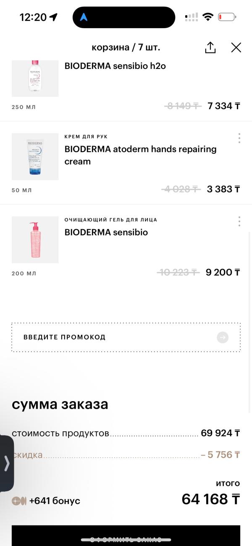Tap the promo code submit arrow
The image size is (252, 546).
pyautogui.click(x=223, y=337)
